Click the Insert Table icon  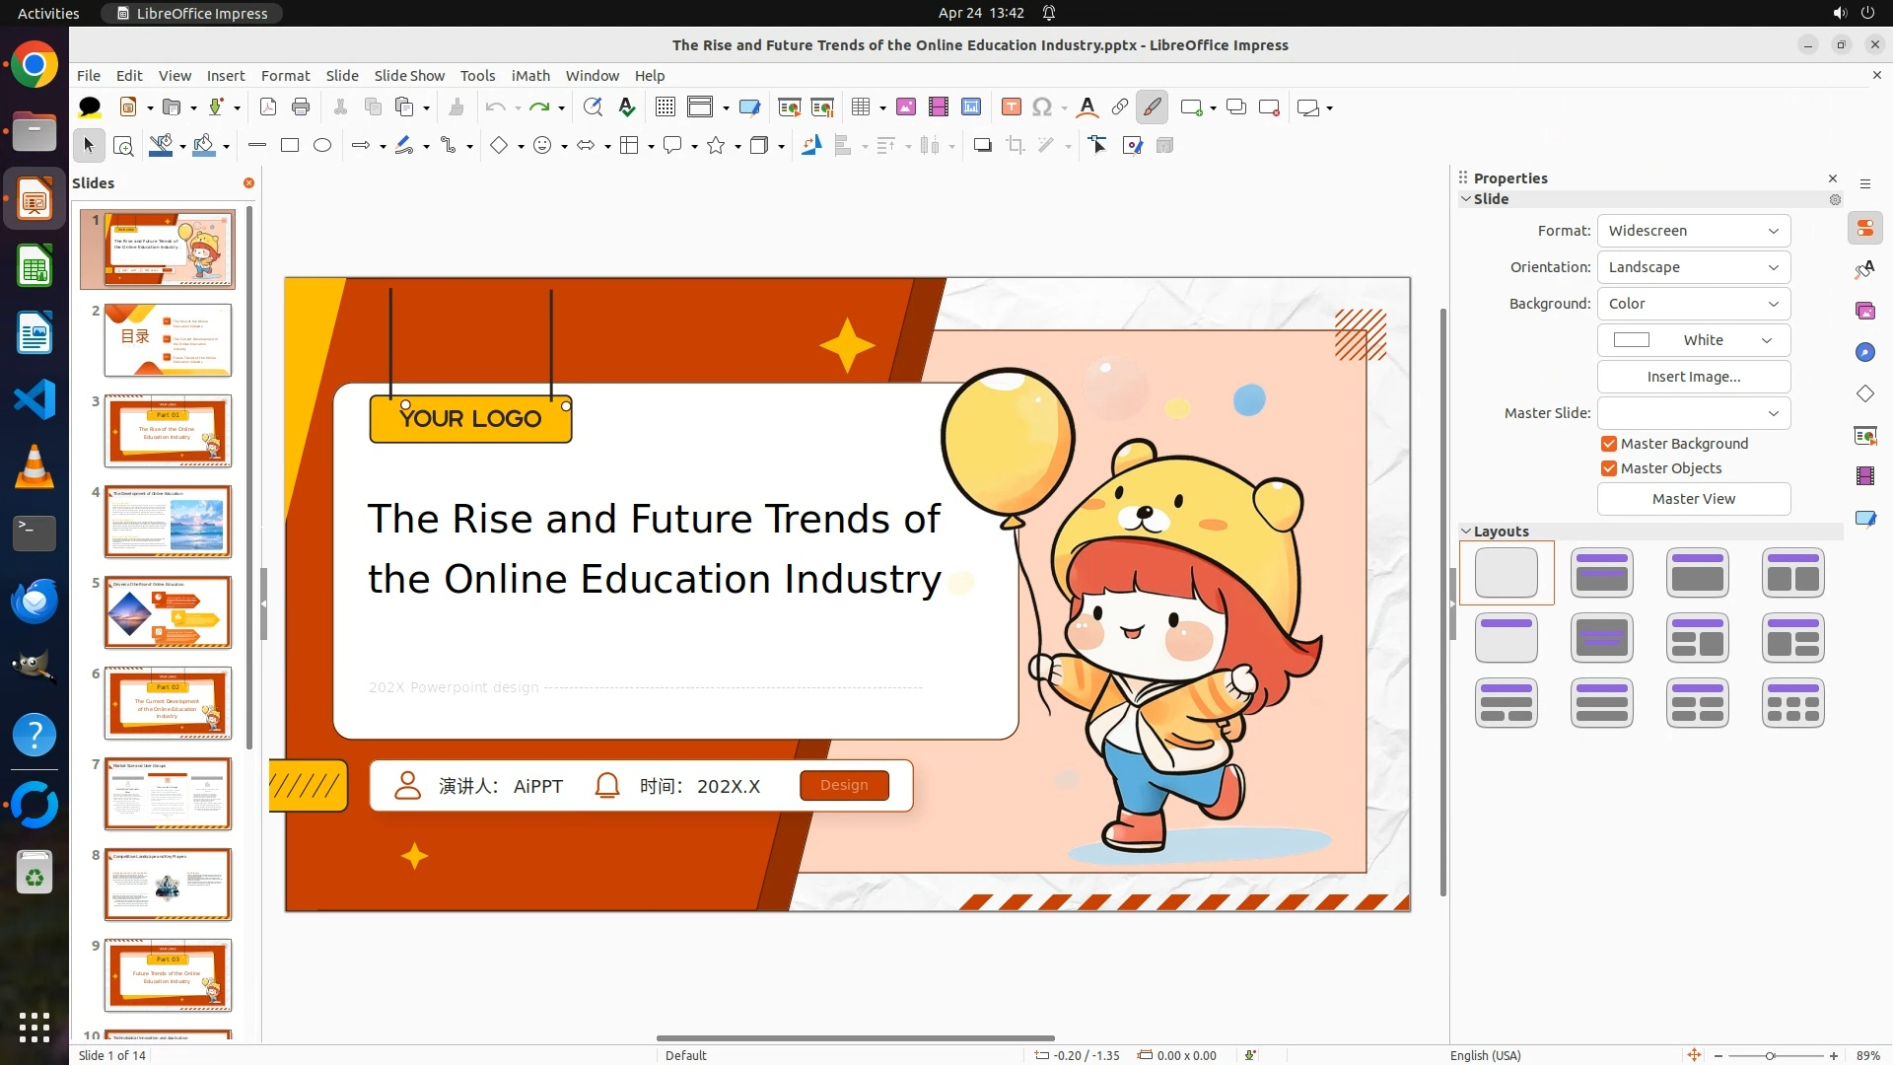pyautogui.click(x=861, y=107)
